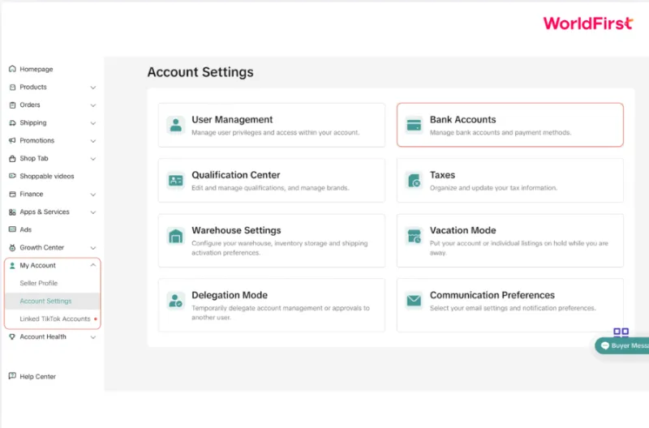Click the Qualification Center ID card icon
649x428 pixels.
click(x=176, y=180)
